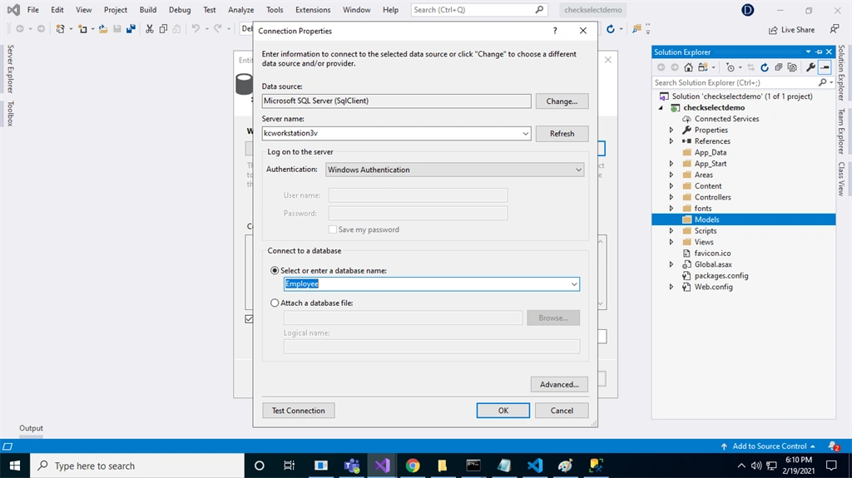852x478 pixels.
Task: Click the help question mark in Connection Properties
Action: (555, 31)
